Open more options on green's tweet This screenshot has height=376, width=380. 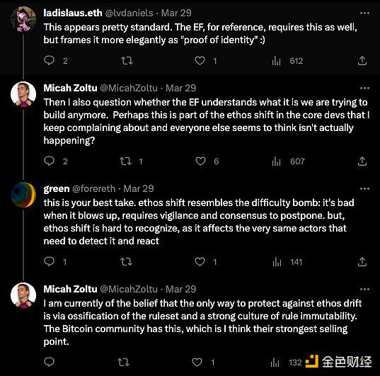(364, 189)
